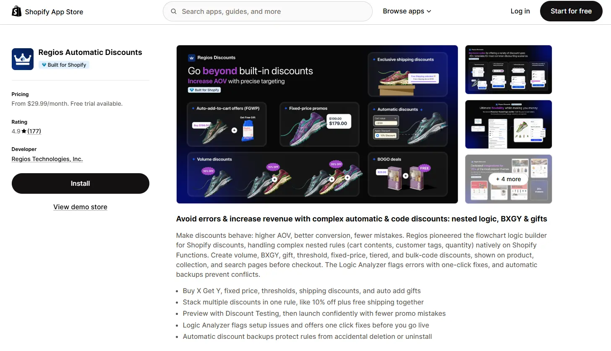The width and height of the screenshot is (611, 351).
Task: Click the 4.9 rating value
Action: (16, 131)
